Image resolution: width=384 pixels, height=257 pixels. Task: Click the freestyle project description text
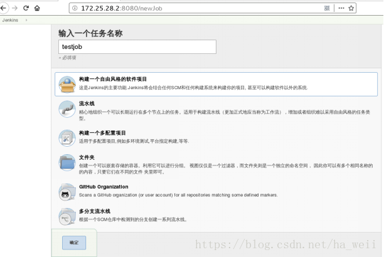[x=193, y=88]
